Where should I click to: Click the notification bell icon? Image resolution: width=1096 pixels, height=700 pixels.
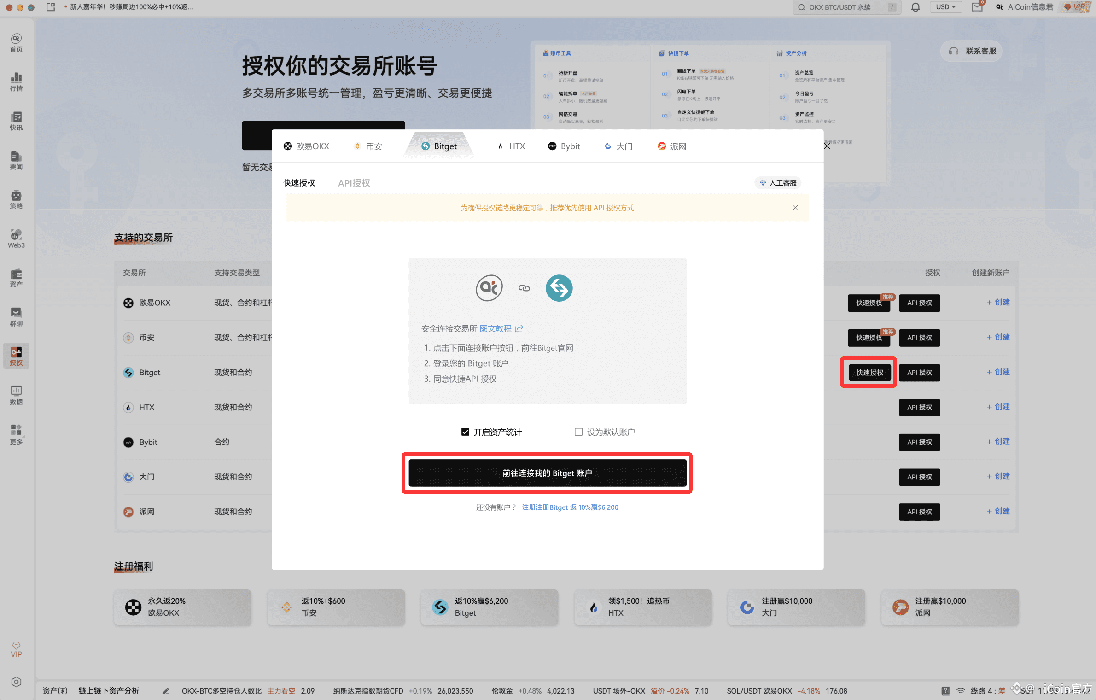coord(915,7)
